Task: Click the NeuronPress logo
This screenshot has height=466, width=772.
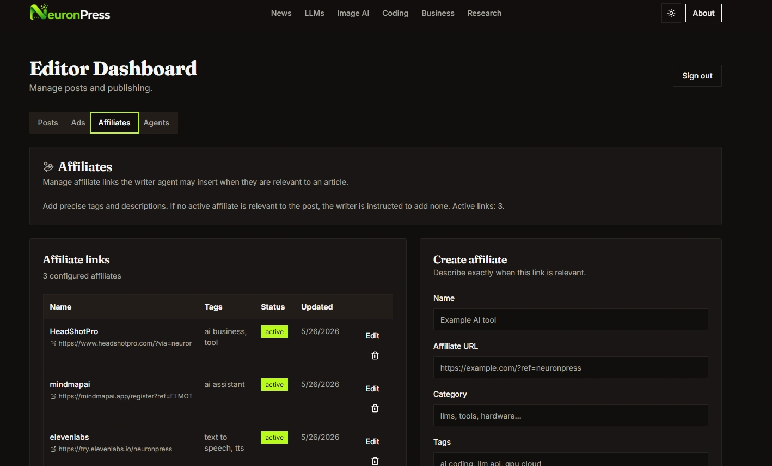Action: coord(70,13)
